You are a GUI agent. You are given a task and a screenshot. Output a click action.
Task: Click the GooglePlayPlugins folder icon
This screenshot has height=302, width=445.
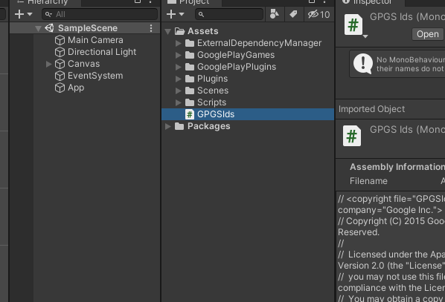click(x=190, y=67)
